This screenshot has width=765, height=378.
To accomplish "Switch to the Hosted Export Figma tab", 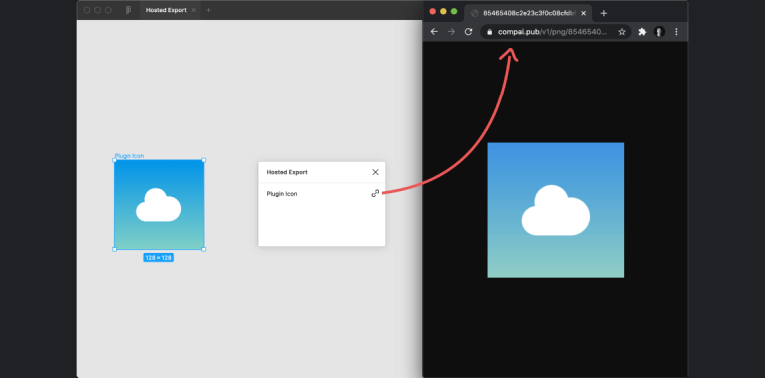I will (169, 10).
